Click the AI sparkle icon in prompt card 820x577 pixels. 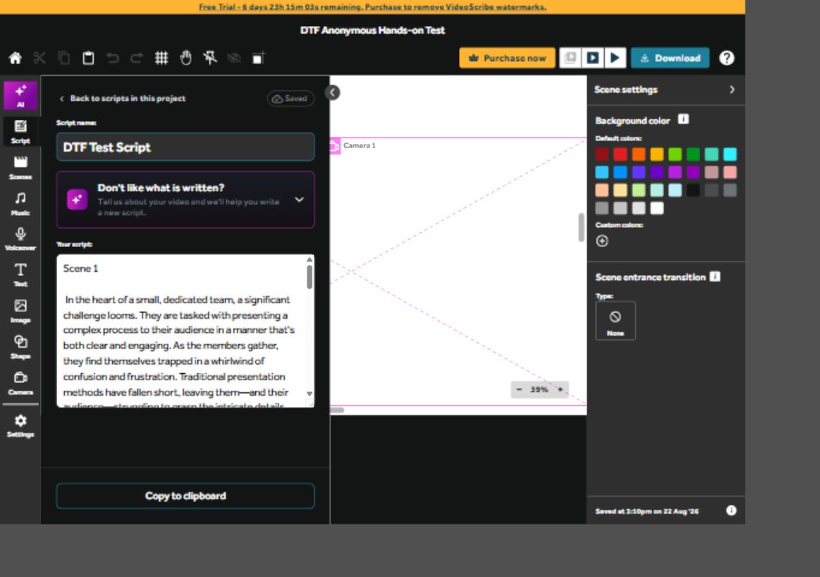pyautogui.click(x=77, y=200)
